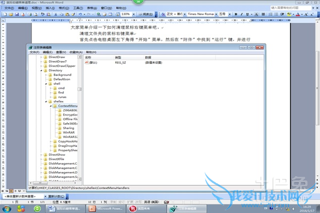
Task: Open the undo history dropdown arrow
Action: point(84,14)
